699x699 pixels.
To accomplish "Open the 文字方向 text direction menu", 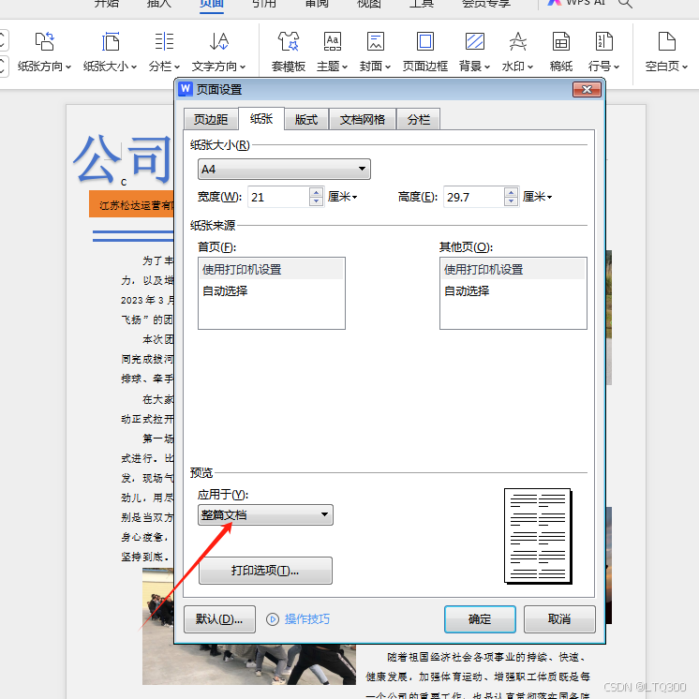I will coord(218,52).
